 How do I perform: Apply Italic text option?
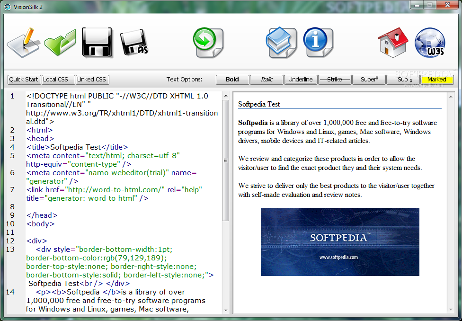pyautogui.click(x=267, y=80)
